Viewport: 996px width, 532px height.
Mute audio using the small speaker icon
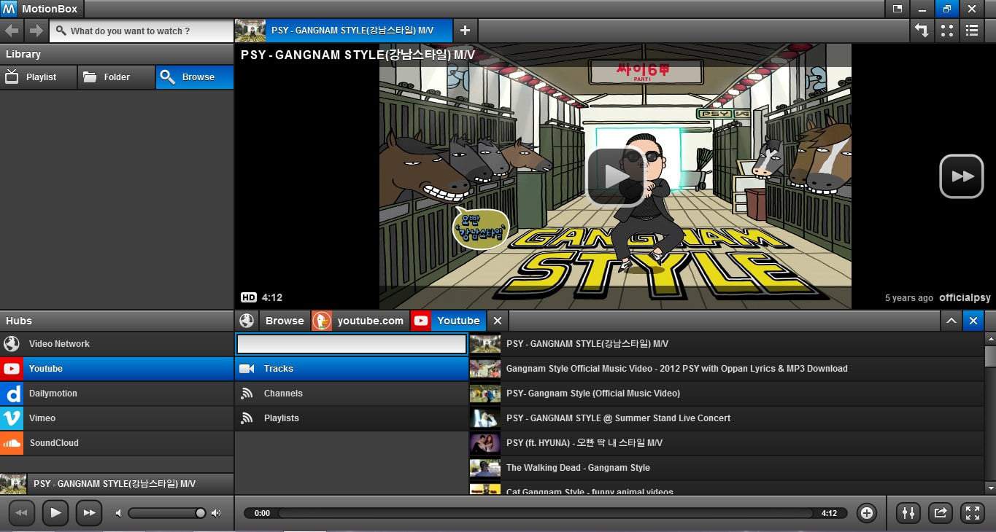118,513
